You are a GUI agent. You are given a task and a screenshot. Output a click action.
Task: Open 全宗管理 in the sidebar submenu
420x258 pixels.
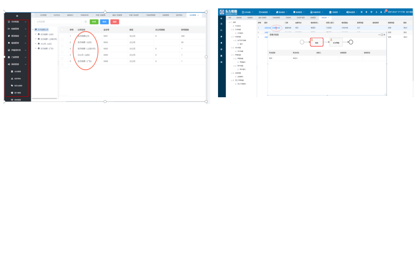click(17, 71)
